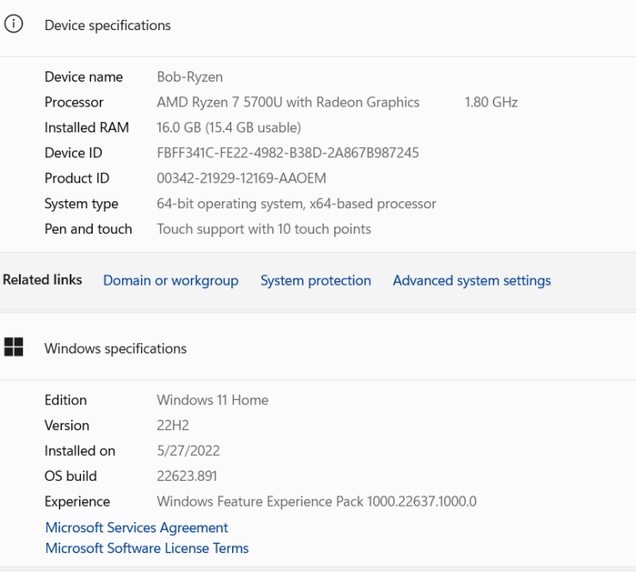Click the 64-bit operating system text
Viewport: 636px width, 572px height.
pyautogui.click(x=297, y=204)
